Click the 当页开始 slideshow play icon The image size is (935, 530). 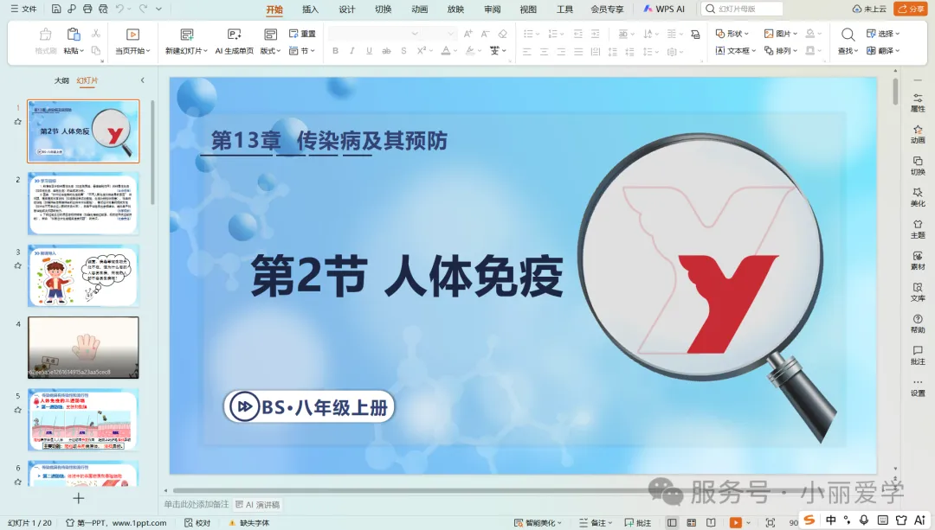[133, 35]
